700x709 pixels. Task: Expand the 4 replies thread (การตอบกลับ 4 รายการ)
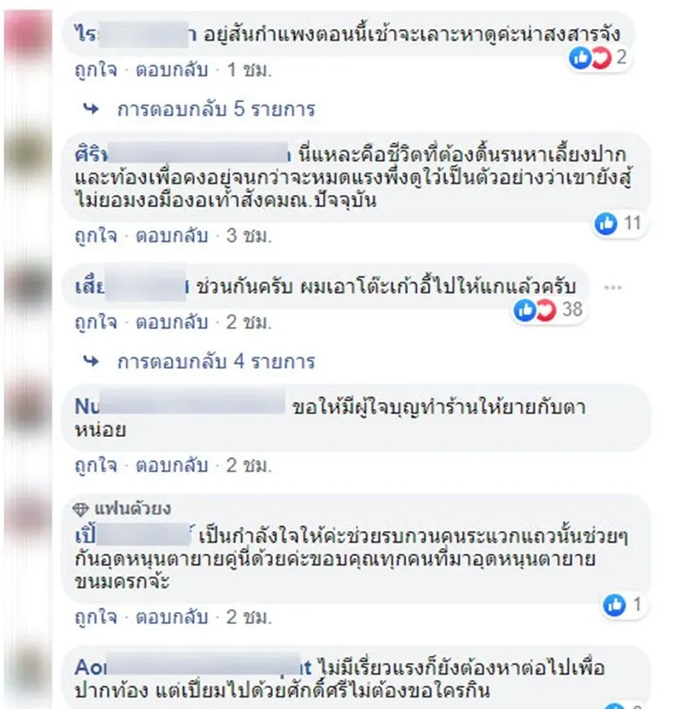(216, 362)
